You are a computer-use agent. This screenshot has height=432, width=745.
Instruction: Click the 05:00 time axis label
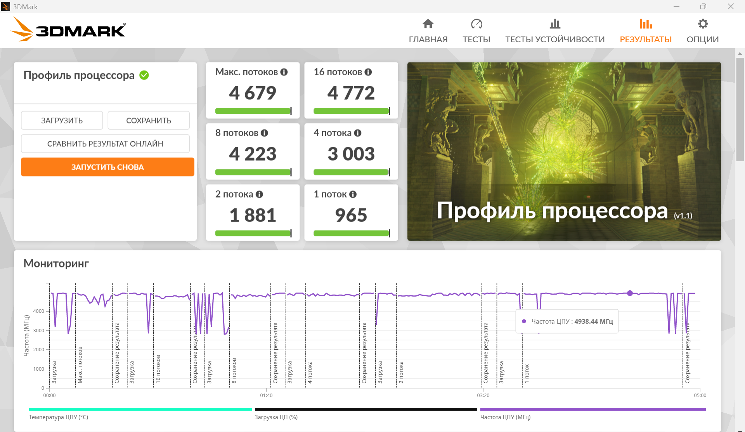click(700, 396)
